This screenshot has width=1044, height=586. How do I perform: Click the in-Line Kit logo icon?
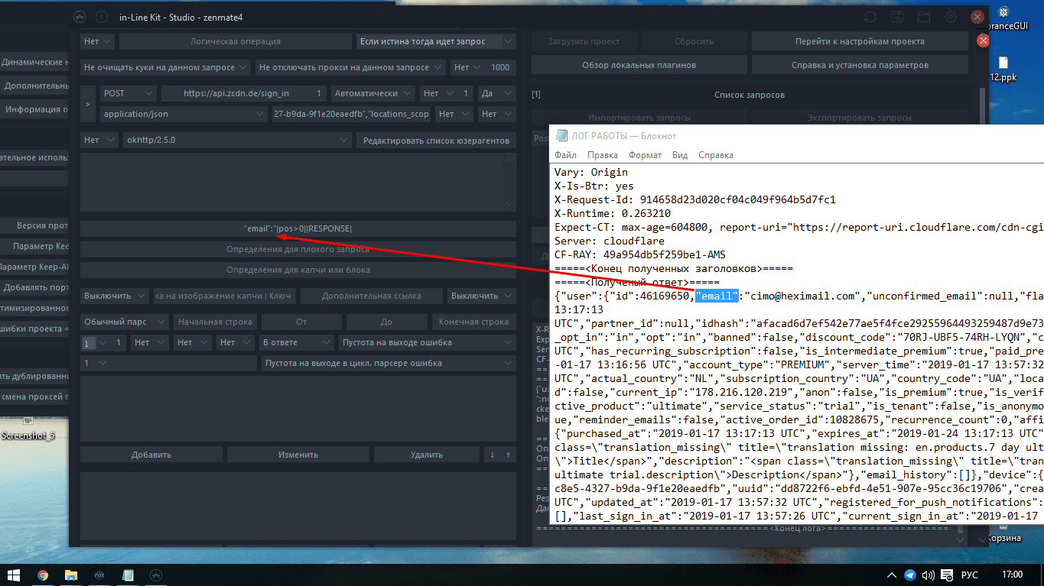point(80,17)
